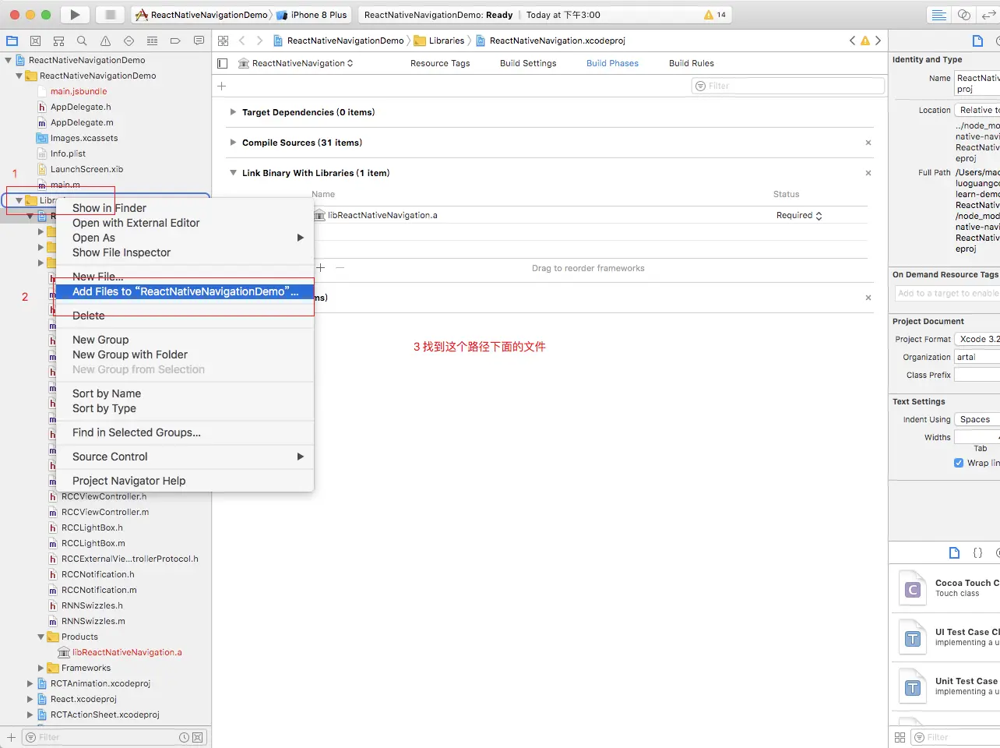Show related items grid icon in jump bar
Viewport: 1000px width, 748px height.
coord(224,41)
